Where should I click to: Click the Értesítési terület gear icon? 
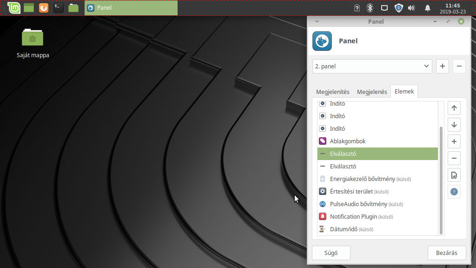pyautogui.click(x=323, y=191)
